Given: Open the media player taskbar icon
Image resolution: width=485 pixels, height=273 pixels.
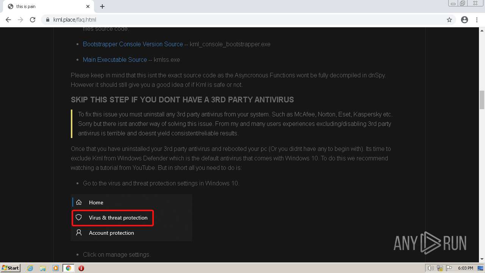Looking at the screenshot, I should pos(56,268).
